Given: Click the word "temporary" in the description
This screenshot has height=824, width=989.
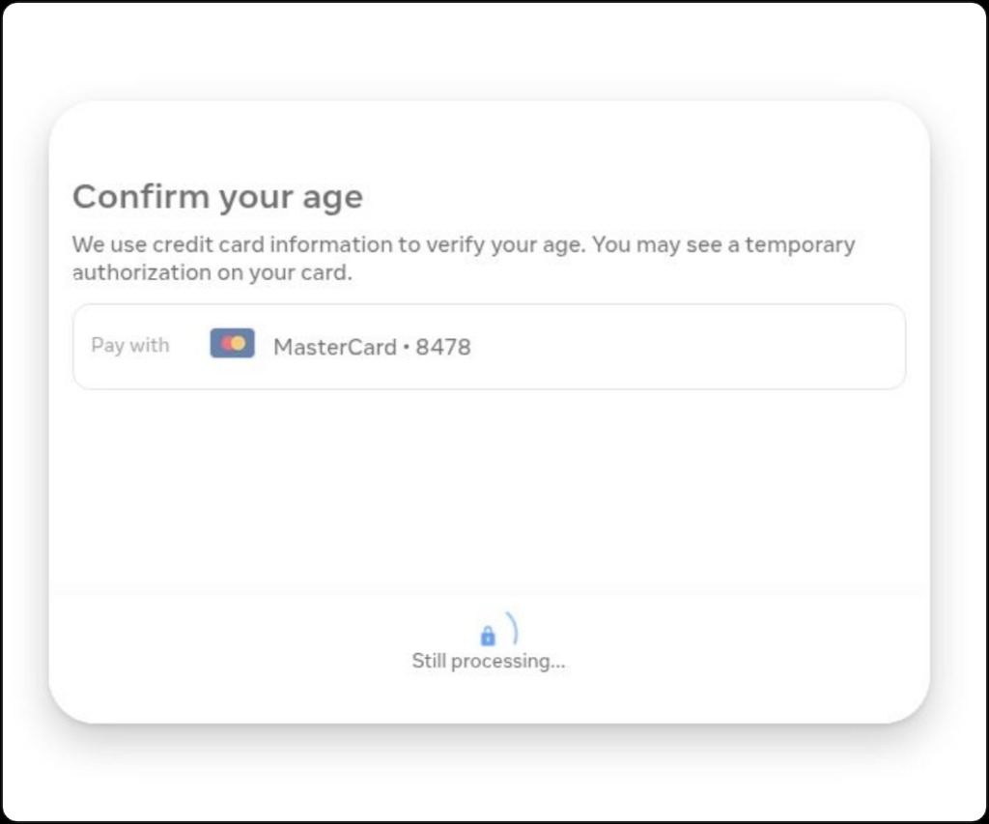Looking at the screenshot, I should click(x=801, y=244).
